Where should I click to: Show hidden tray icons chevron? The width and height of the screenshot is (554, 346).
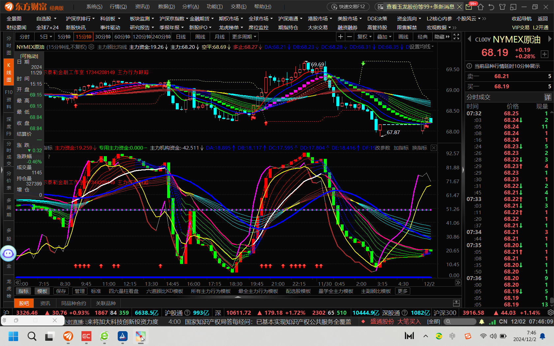click(x=426, y=336)
